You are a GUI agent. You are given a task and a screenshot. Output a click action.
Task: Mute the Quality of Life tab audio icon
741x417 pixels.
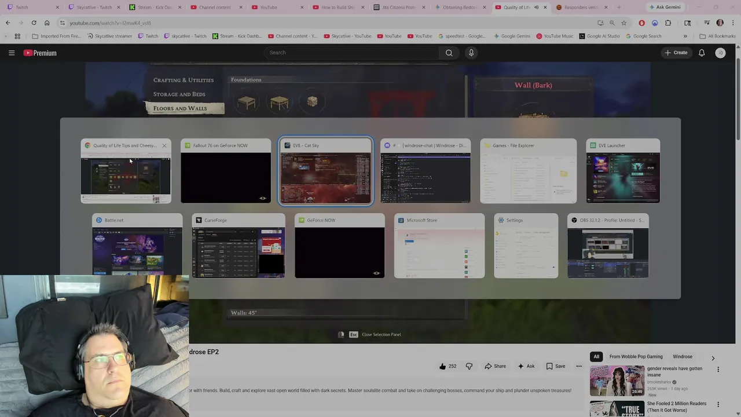tap(536, 8)
